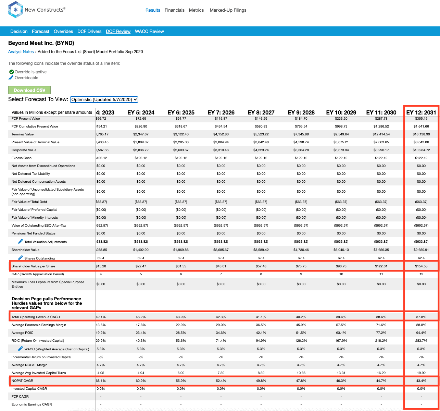Click the 88.8% economic earnings margin cell
The image size is (440, 411).
[x=421, y=325]
